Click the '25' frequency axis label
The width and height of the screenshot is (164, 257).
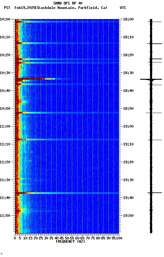[x=41, y=238]
